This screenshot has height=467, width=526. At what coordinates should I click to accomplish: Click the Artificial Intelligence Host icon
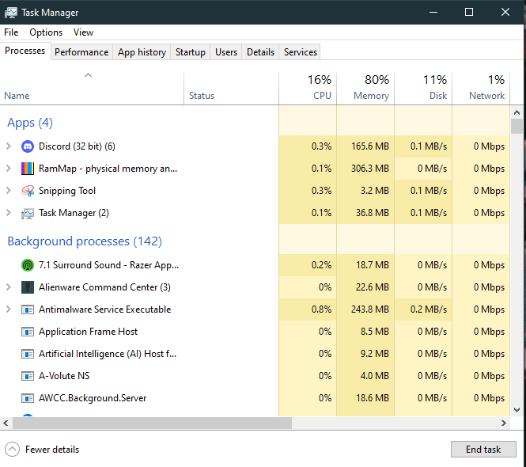tap(28, 354)
